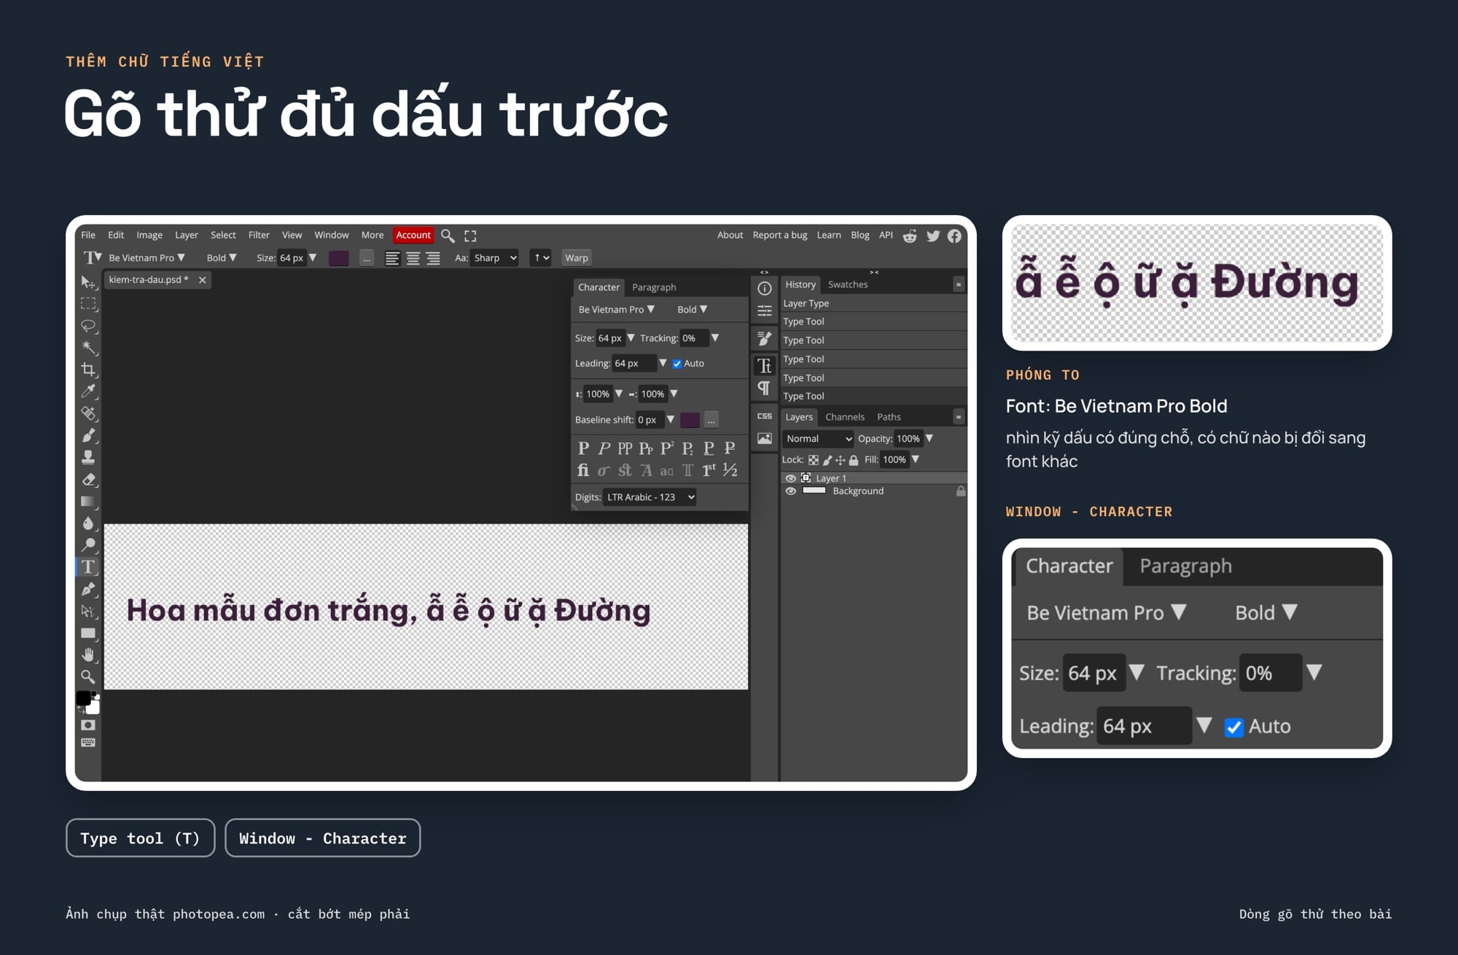Screen dimensions: 1458x955
Task: Select the Crop tool
Action: tap(88, 370)
